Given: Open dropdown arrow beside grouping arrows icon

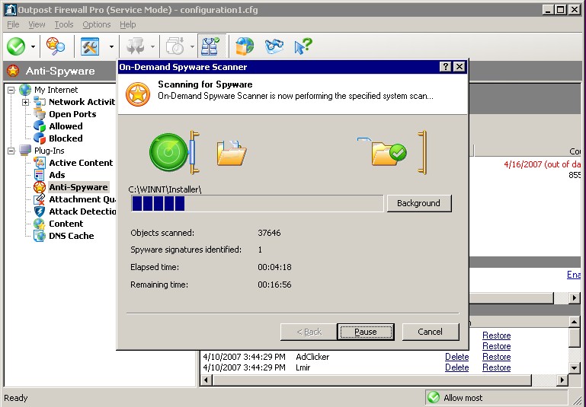Looking at the screenshot, I should [152, 47].
